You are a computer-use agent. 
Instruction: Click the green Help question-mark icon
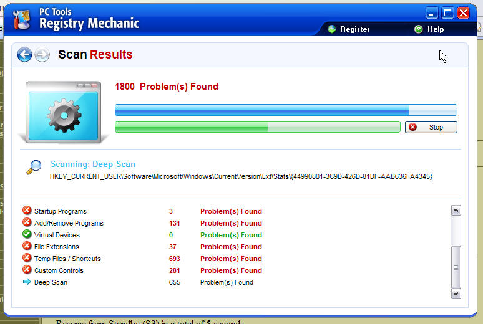[418, 29]
